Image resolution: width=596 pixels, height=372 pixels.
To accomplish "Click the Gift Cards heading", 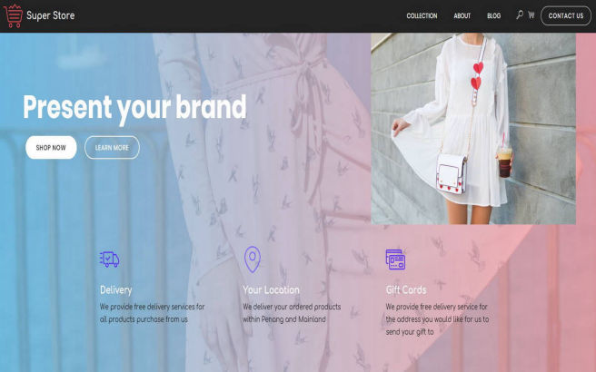I will pyautogui.click(x=406, y=290).
